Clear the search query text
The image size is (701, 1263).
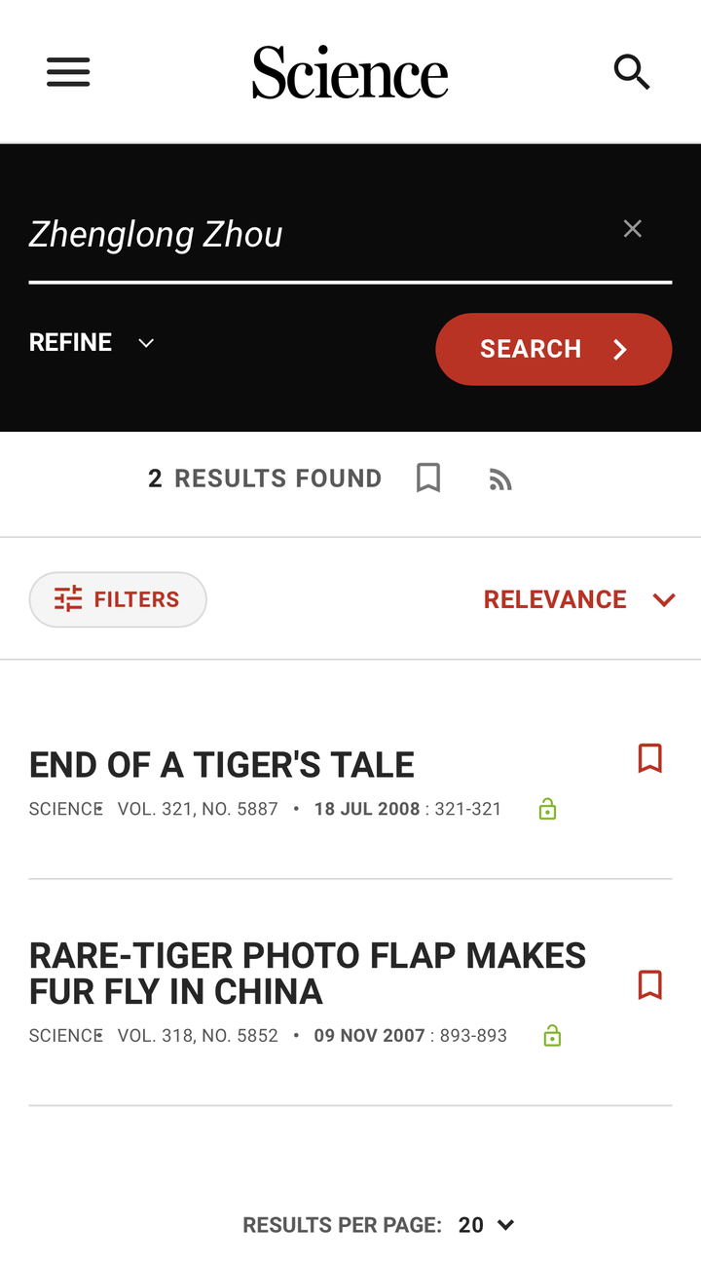(x=633, y=229)
